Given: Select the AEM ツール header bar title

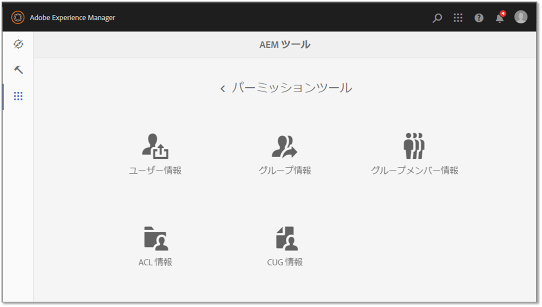Looking at the screenshot, I should (x=285, y=44).
